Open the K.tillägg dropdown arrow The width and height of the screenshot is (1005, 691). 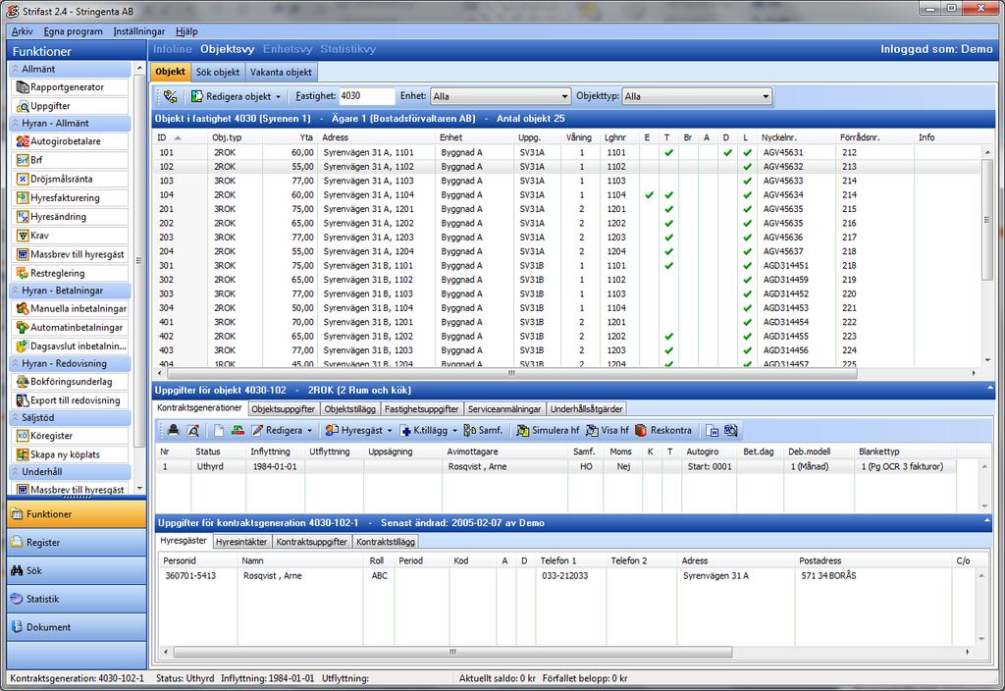(454, 431)
